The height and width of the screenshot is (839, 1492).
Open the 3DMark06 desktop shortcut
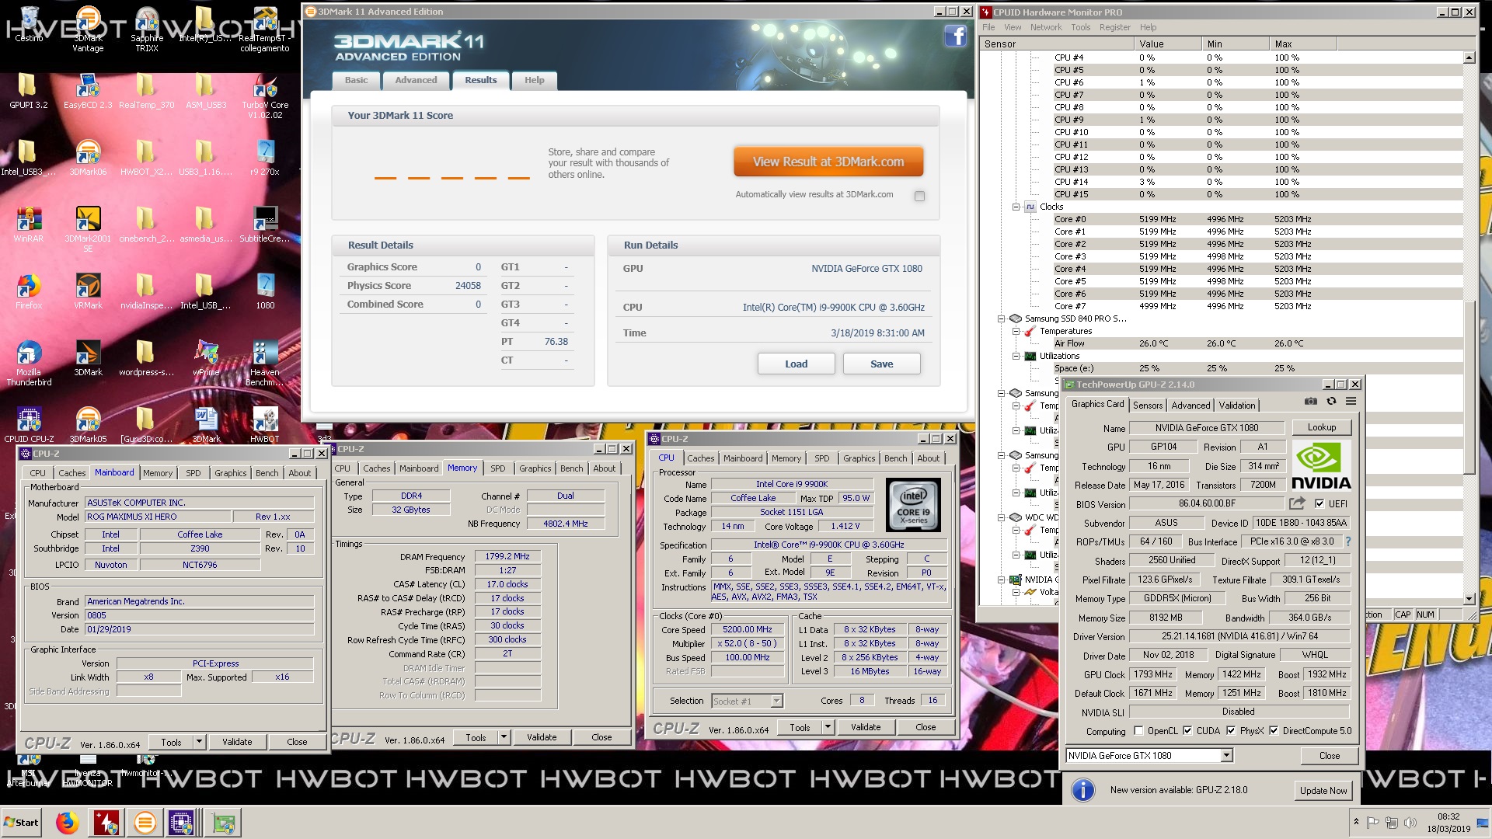[x=88, y=158]
